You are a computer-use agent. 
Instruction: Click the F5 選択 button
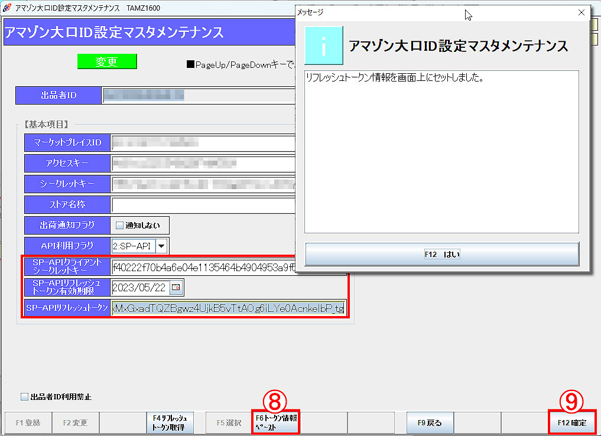(229, 422)
